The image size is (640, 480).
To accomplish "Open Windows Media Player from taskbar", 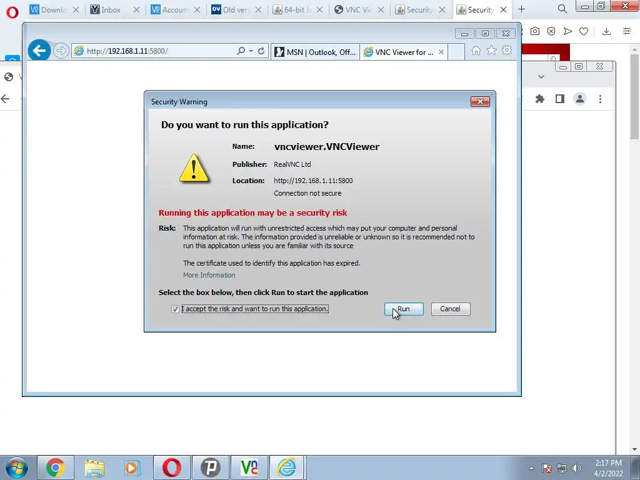I will pyautogui.click(x=132, y=467).
